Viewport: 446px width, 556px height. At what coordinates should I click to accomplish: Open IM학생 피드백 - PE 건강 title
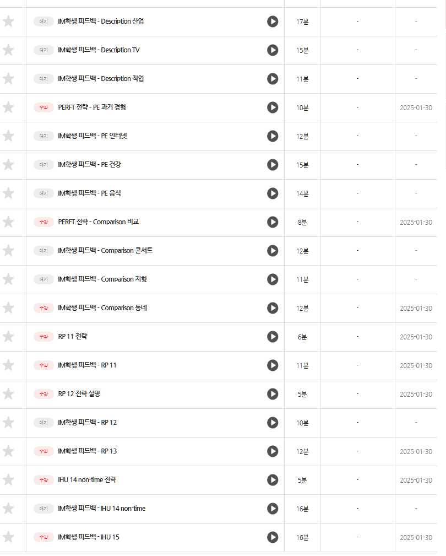89,165
